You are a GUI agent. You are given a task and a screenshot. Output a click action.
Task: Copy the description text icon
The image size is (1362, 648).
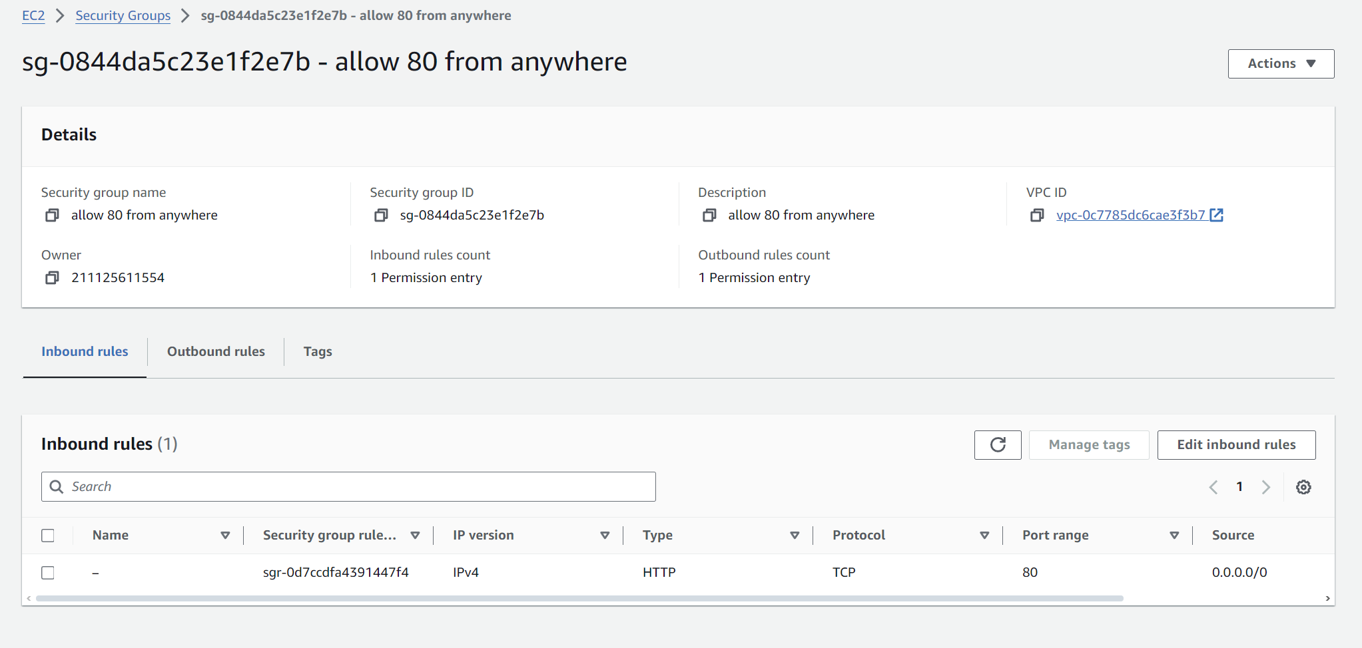[709, 216]
